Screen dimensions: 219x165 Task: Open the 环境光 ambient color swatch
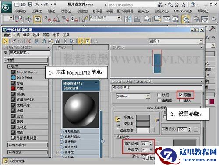(x=143, y=118)
